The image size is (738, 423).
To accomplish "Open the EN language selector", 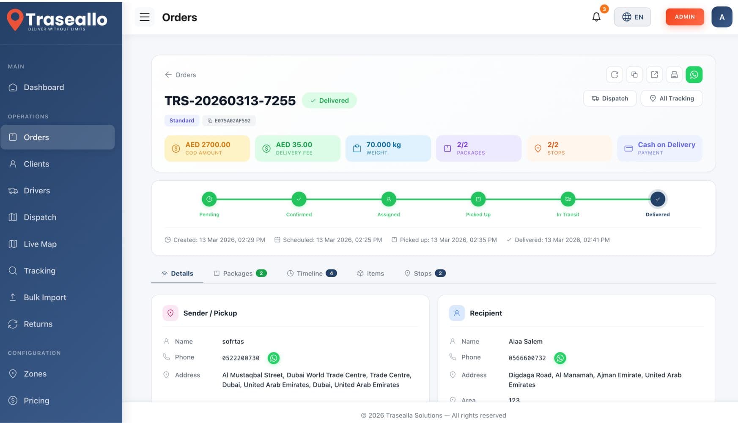I will [632, 17].
